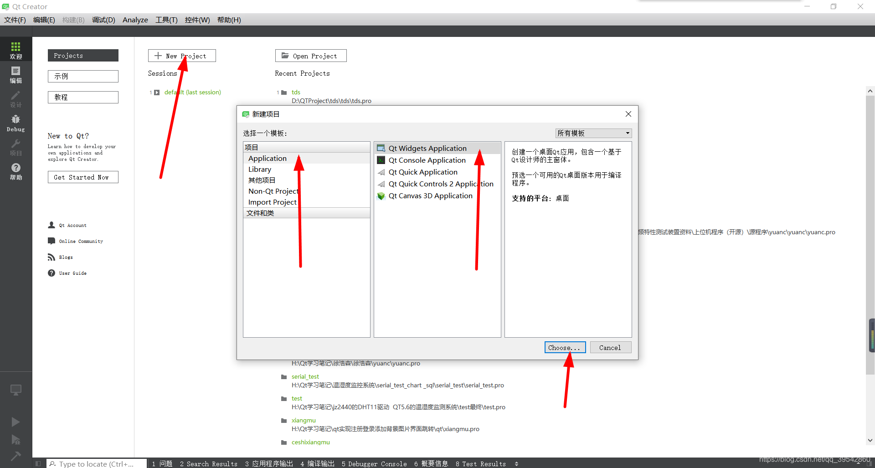Select Library in the project categories
The height and width of the screenshot is (468, 875).
pyautogui.click(x=307, y=169)
